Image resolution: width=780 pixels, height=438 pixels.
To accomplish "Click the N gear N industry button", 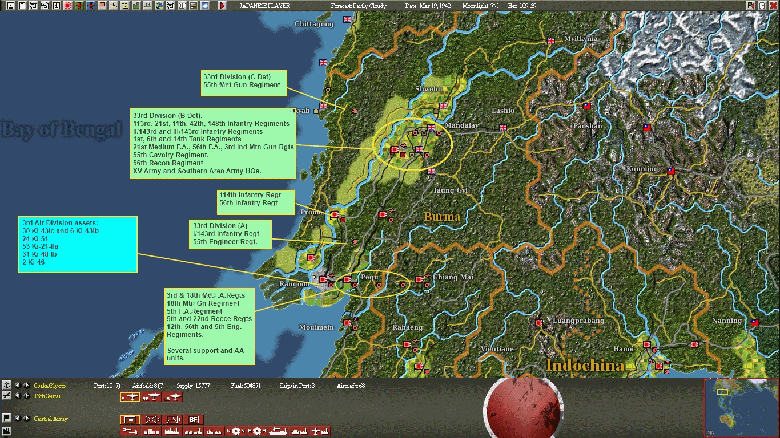I will (x=236, y=431).
